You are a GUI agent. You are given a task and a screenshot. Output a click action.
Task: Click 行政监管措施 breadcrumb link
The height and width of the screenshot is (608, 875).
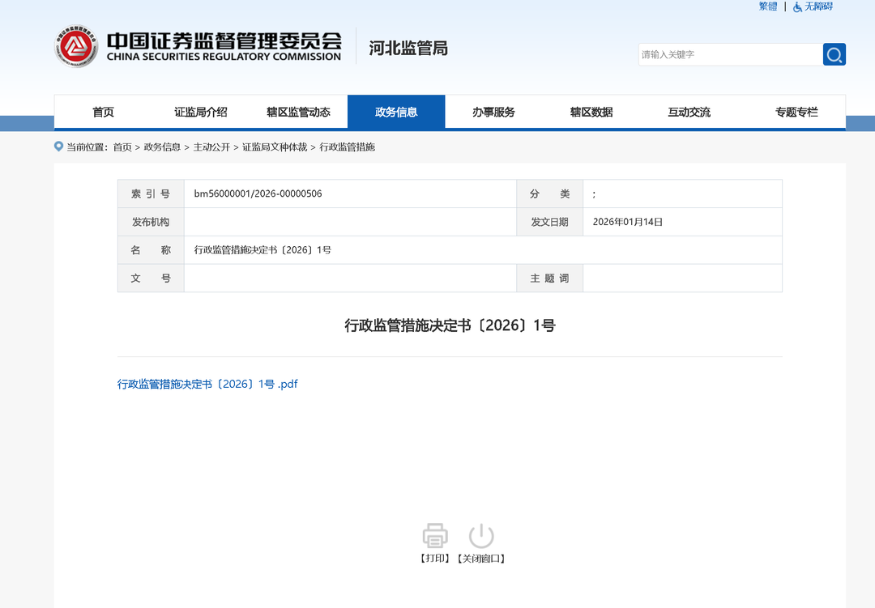348,147
